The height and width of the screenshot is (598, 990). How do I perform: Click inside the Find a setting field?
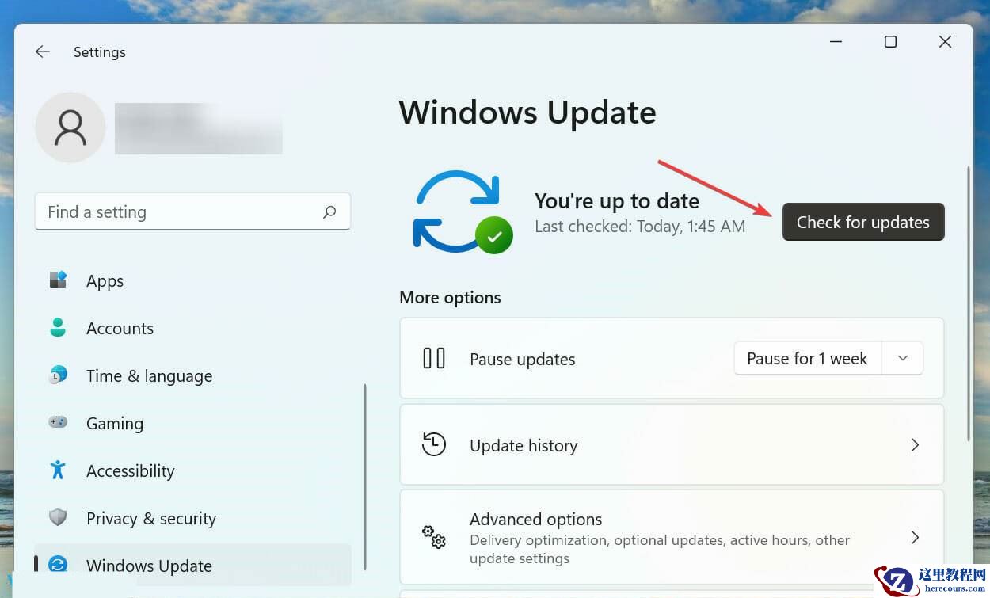[x=158, y=211]
